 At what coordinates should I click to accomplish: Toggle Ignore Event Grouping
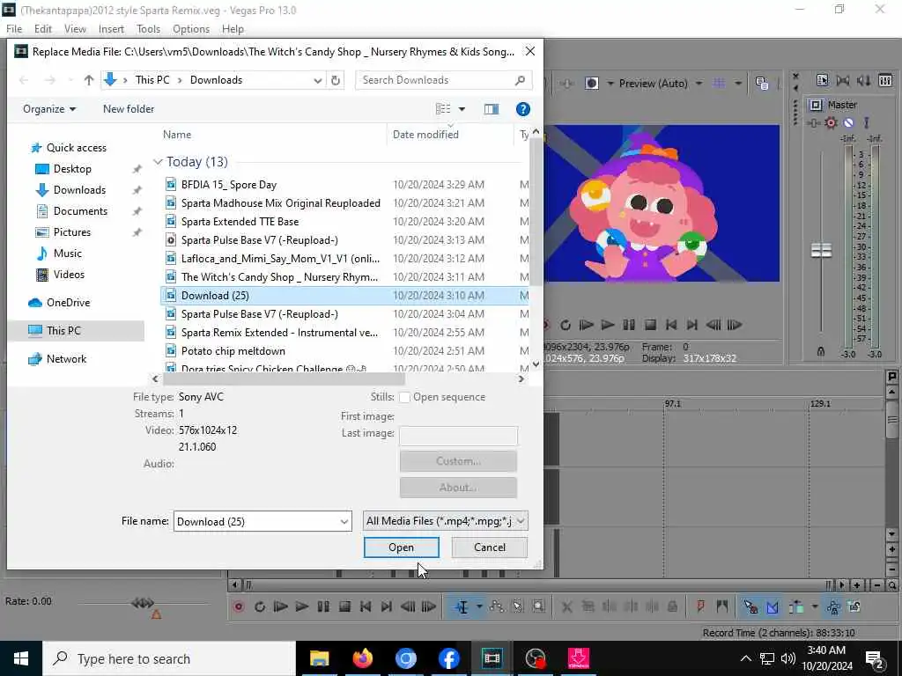click(x=854, y=606)
